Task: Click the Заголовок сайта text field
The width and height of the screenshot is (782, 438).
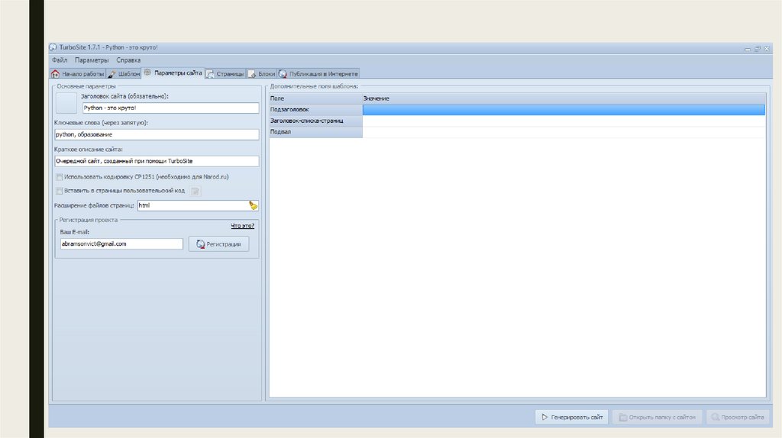Action: pyautogui.click(x=170, y=108)
